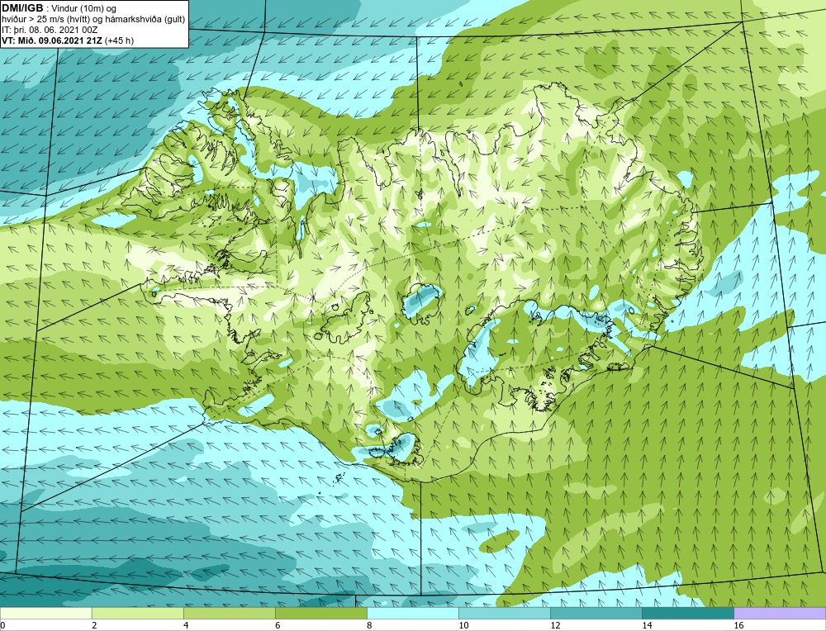
Task: Click the 6–8 m/s olive green legend swatch
Action: [320, 613]
